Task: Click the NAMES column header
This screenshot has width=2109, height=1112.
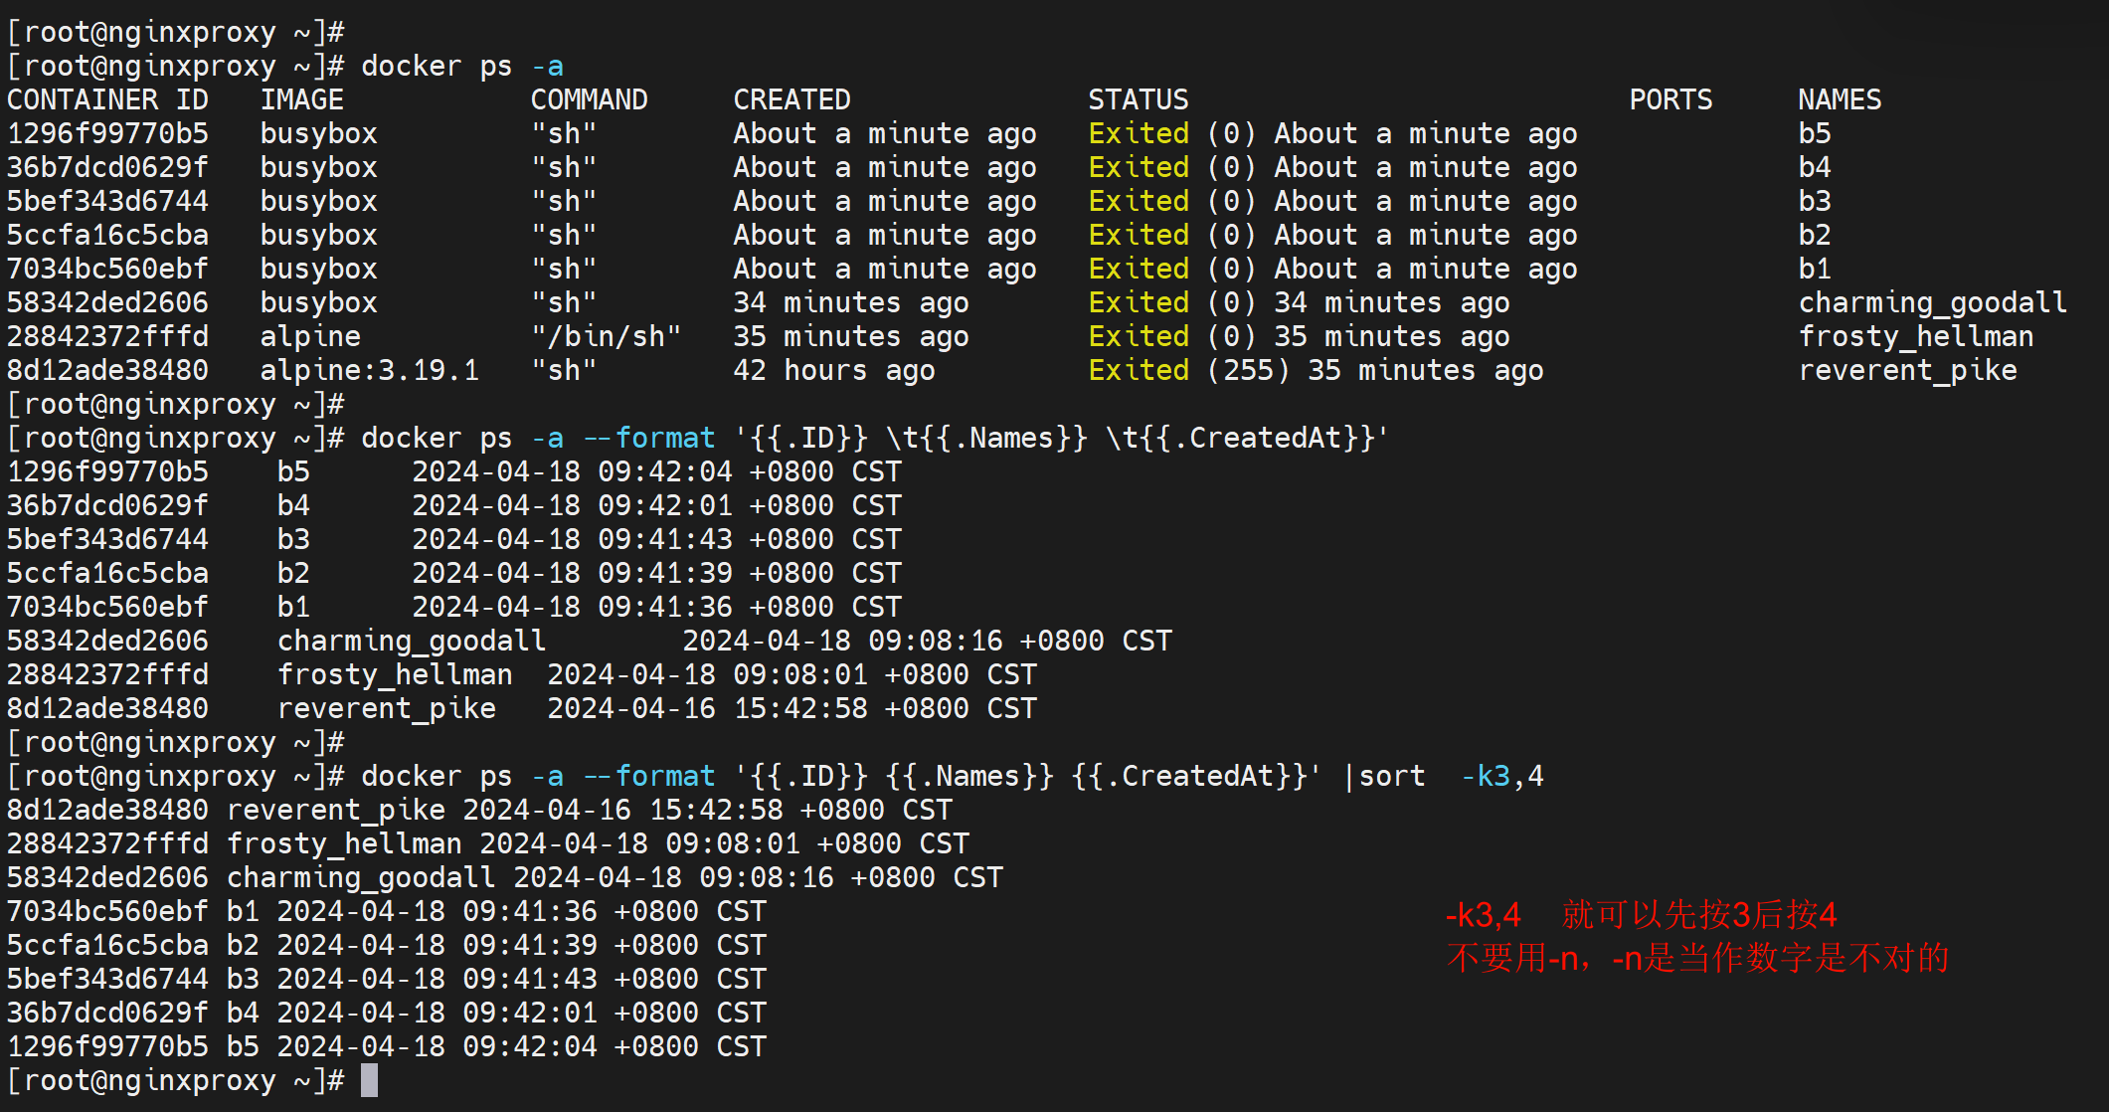Action: click(x=1839, y=99)
